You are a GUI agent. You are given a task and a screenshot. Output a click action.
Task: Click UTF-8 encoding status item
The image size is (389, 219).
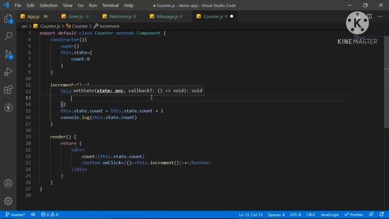coord(295,215)
